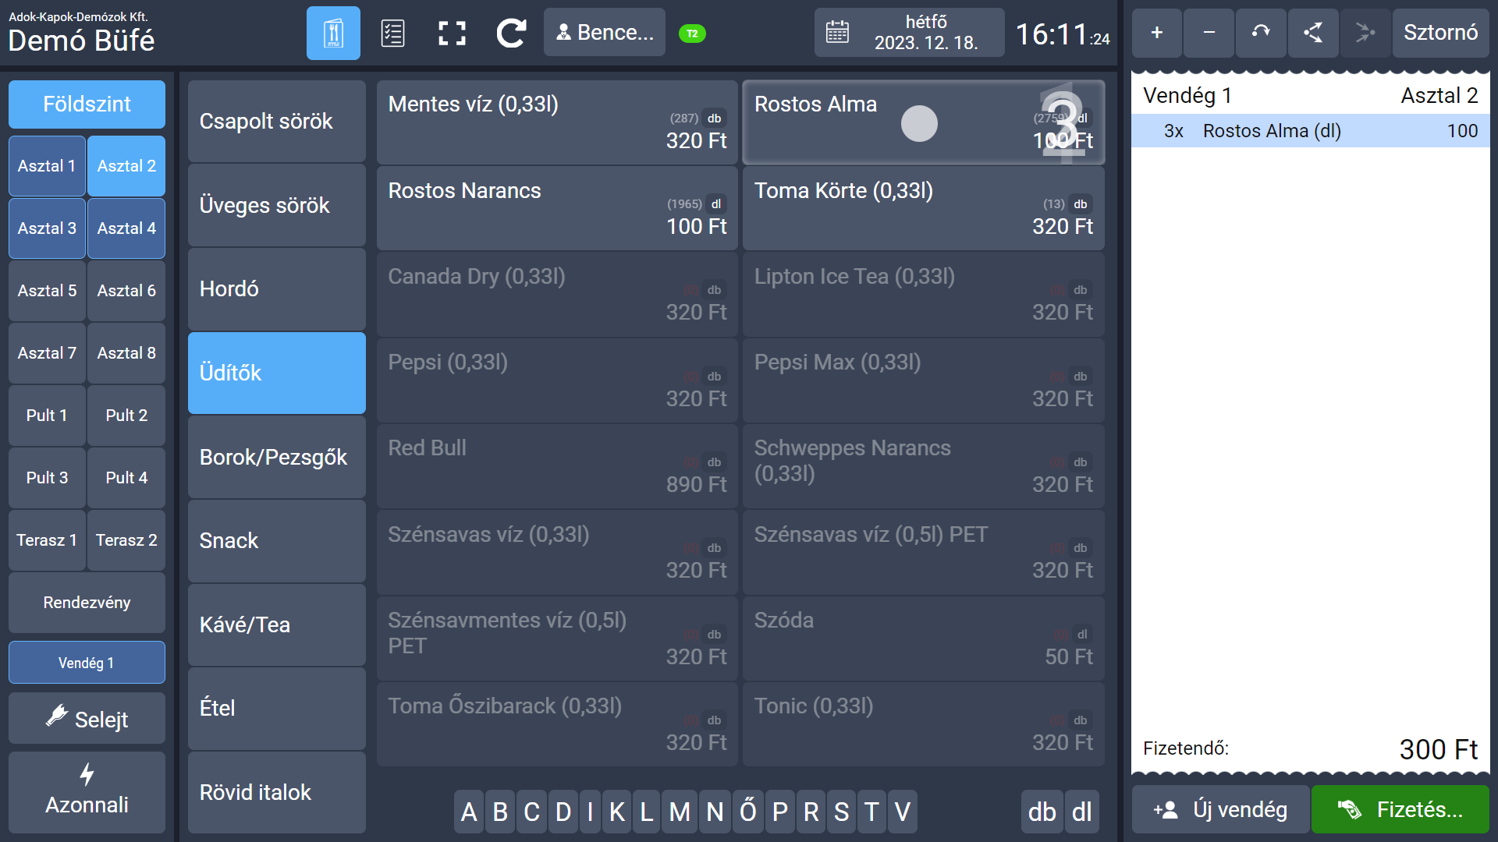Select table Asztal 8
This screenshot has width=1498, height=842.
126,353
